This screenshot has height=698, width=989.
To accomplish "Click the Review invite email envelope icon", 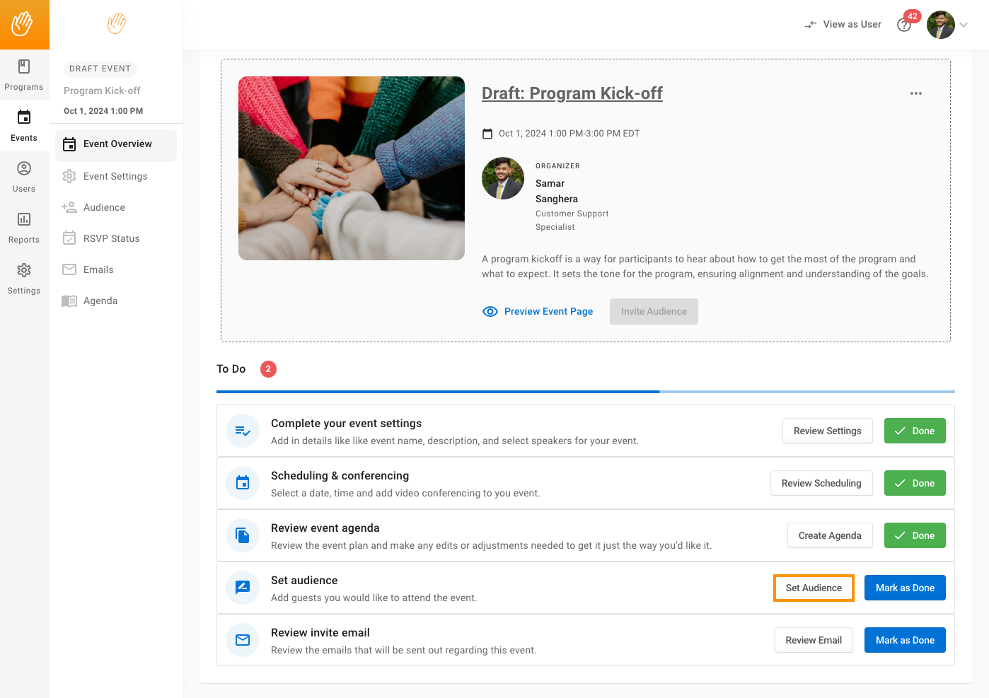I will coord(243,640).
